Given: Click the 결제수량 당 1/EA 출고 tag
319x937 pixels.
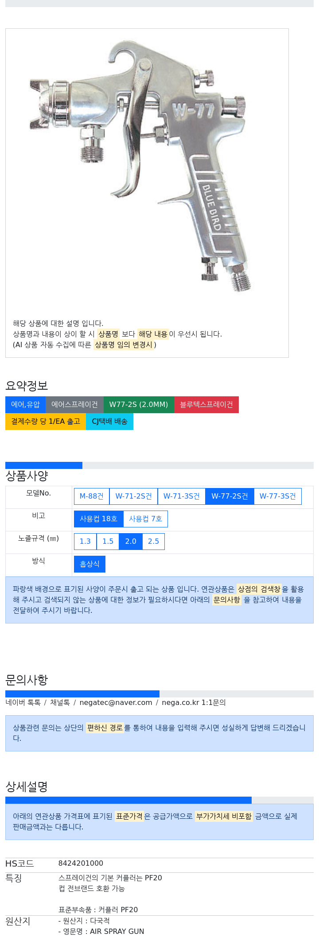Looking at the screenshot, I should pyautogui.click(x=46, y=421).
